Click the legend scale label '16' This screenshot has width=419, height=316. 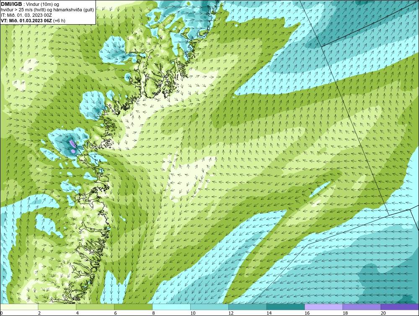(307, 313)
